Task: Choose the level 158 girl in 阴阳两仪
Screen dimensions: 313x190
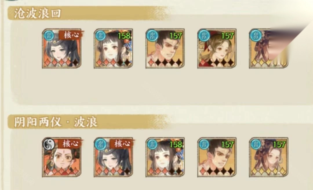Action: pos(165,157)
